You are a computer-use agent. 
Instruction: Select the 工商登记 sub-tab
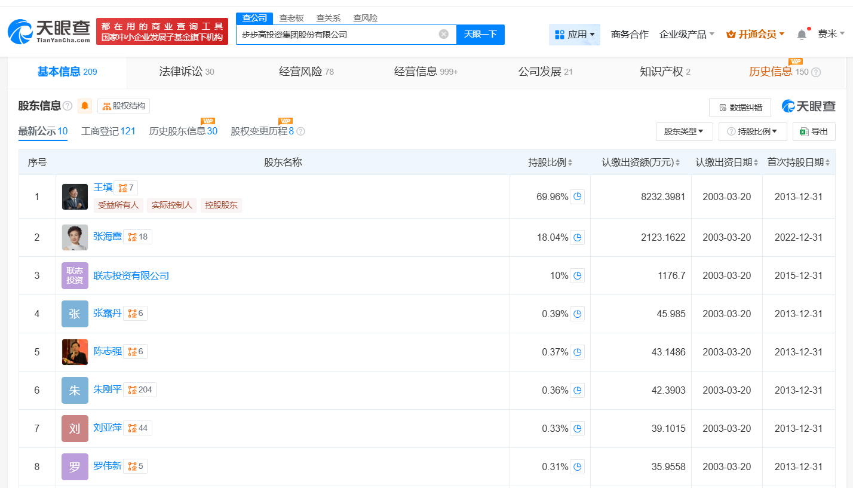(x=108, y=131)
